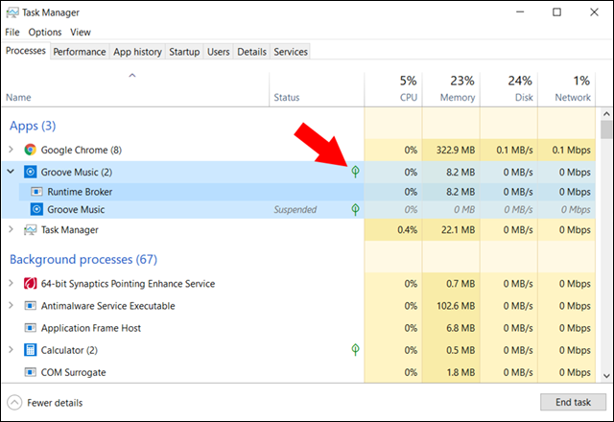Expand the Calculator process group
The height and width of the screenshot is (422, 614).
12,350
